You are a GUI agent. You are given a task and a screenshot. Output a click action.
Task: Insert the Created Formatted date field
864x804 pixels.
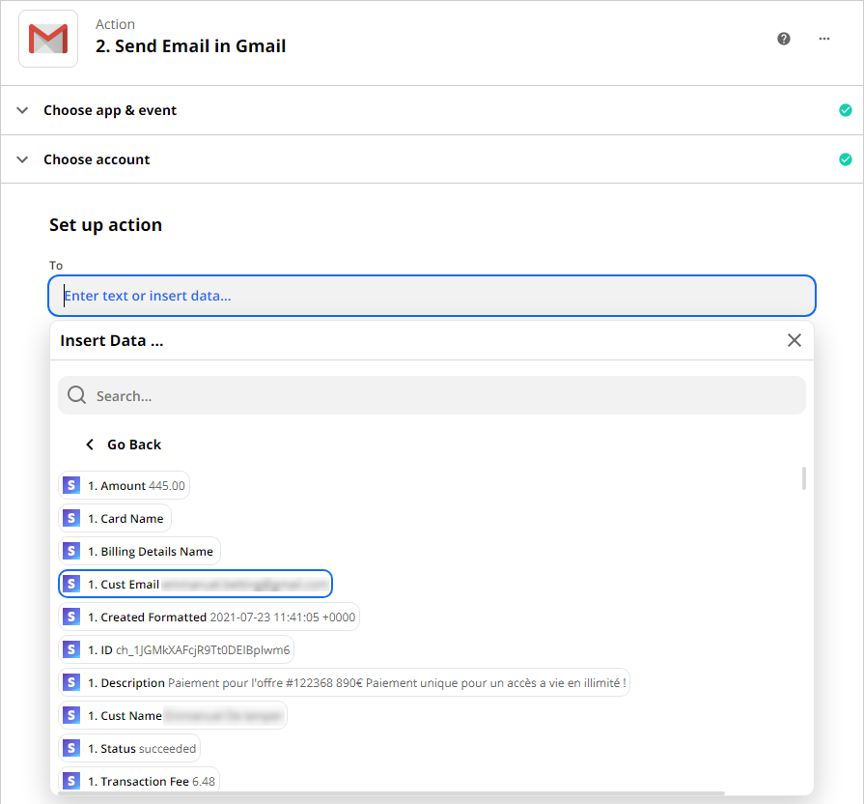[x=209, y=617]
